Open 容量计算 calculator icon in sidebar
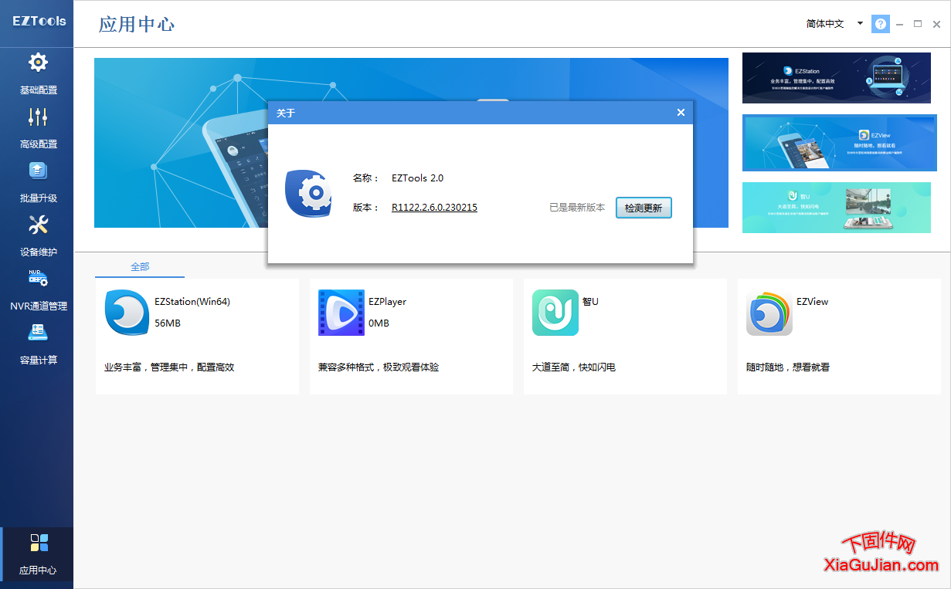Viewport: 951px width, 589px height. (x=38, y=333)
